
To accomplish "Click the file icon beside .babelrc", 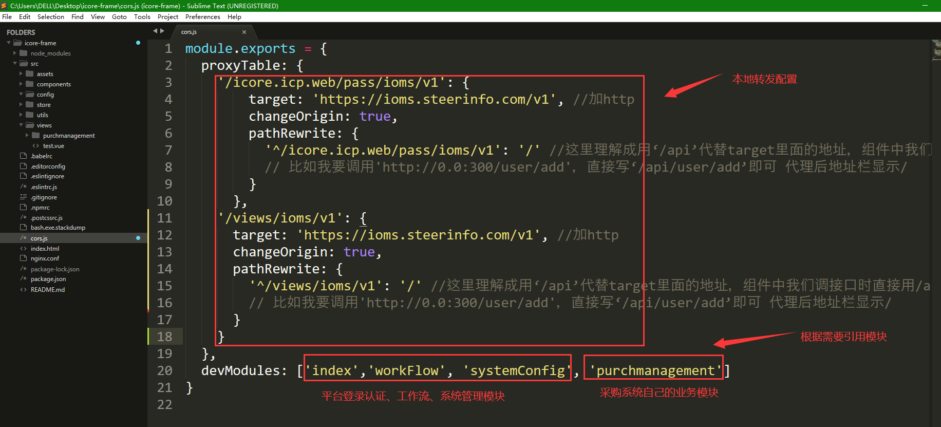I will tap(23, 156).
